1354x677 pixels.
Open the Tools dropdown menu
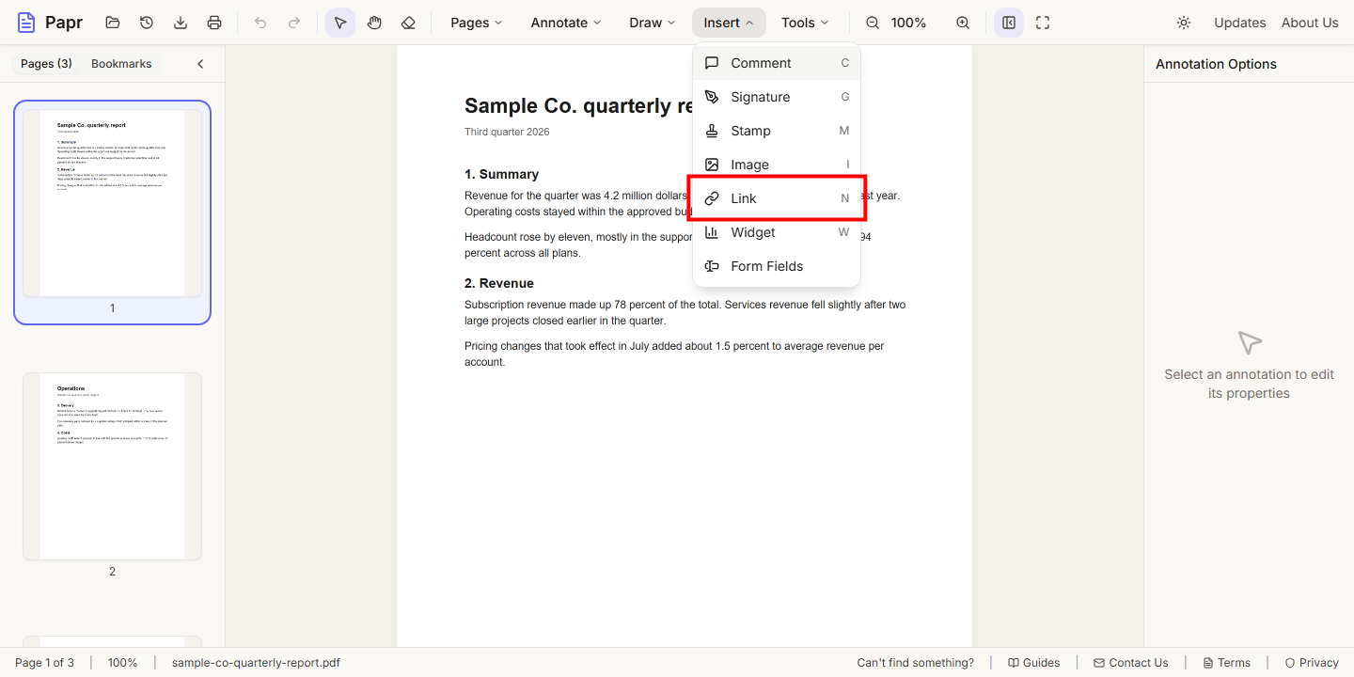point(806,23)
